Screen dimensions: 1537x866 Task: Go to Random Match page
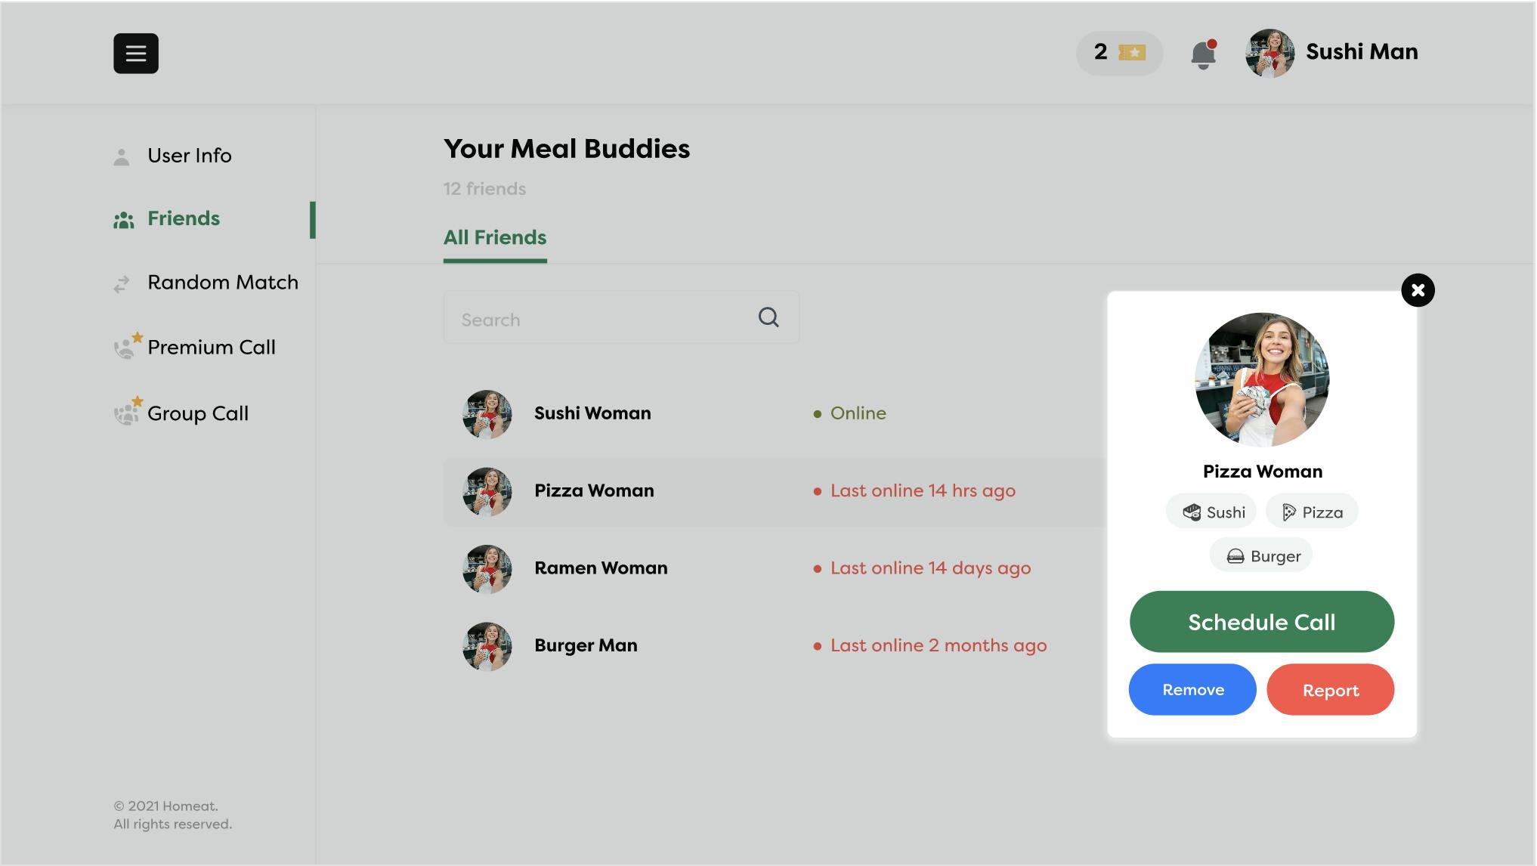(222, 283)
